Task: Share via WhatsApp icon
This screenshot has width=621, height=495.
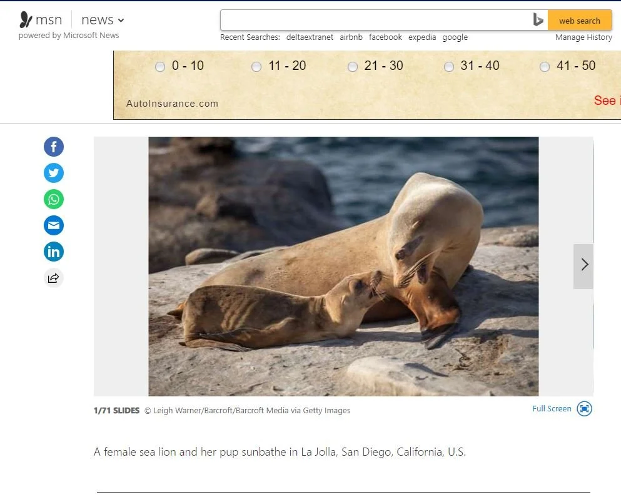Action: coord(53,199)
